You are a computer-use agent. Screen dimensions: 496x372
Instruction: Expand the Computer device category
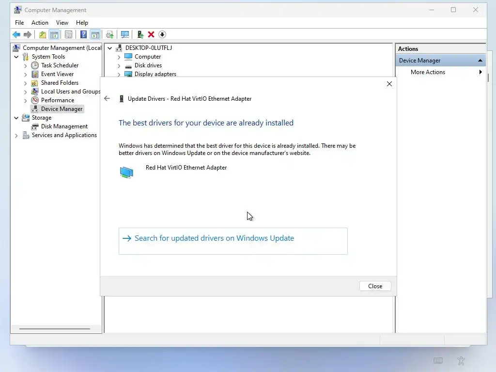point(119,57)
